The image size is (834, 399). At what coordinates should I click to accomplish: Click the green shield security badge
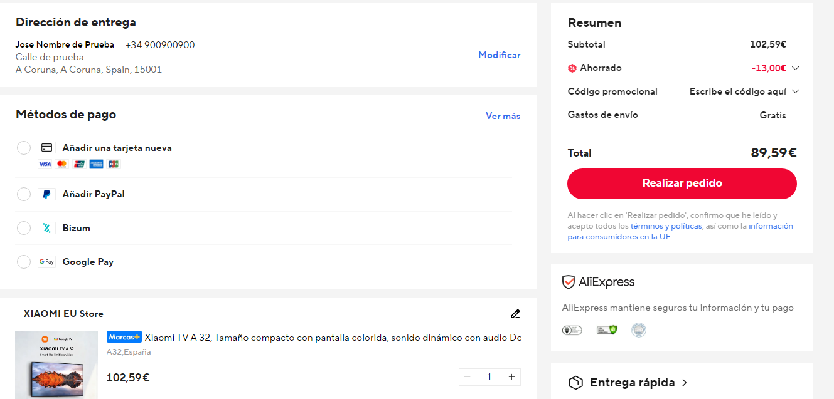(x=607, y=329)
